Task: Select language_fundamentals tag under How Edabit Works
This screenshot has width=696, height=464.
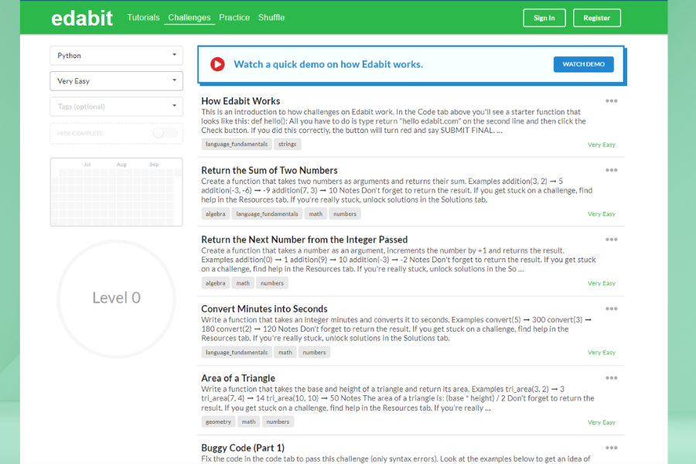Action: tap(237, 145)
